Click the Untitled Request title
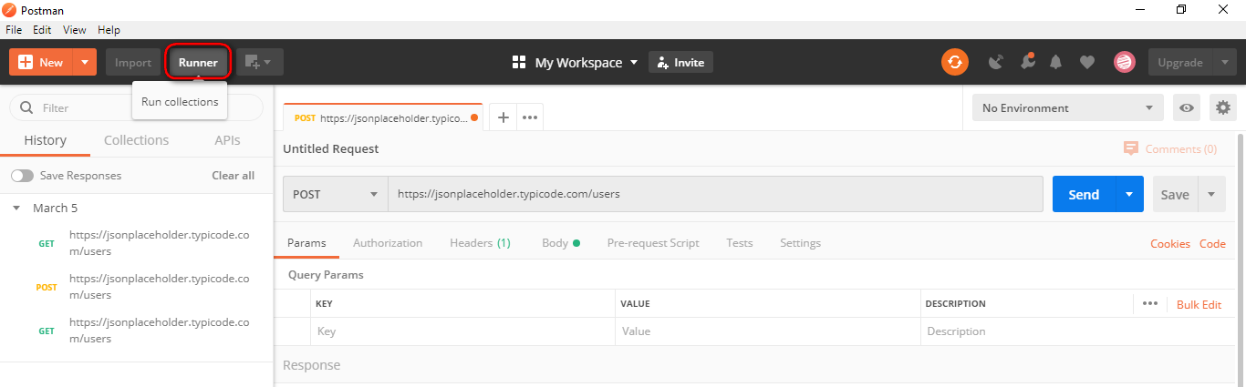Image resolution: width=1246 pixels, height=387 pixels. (331, 148)
